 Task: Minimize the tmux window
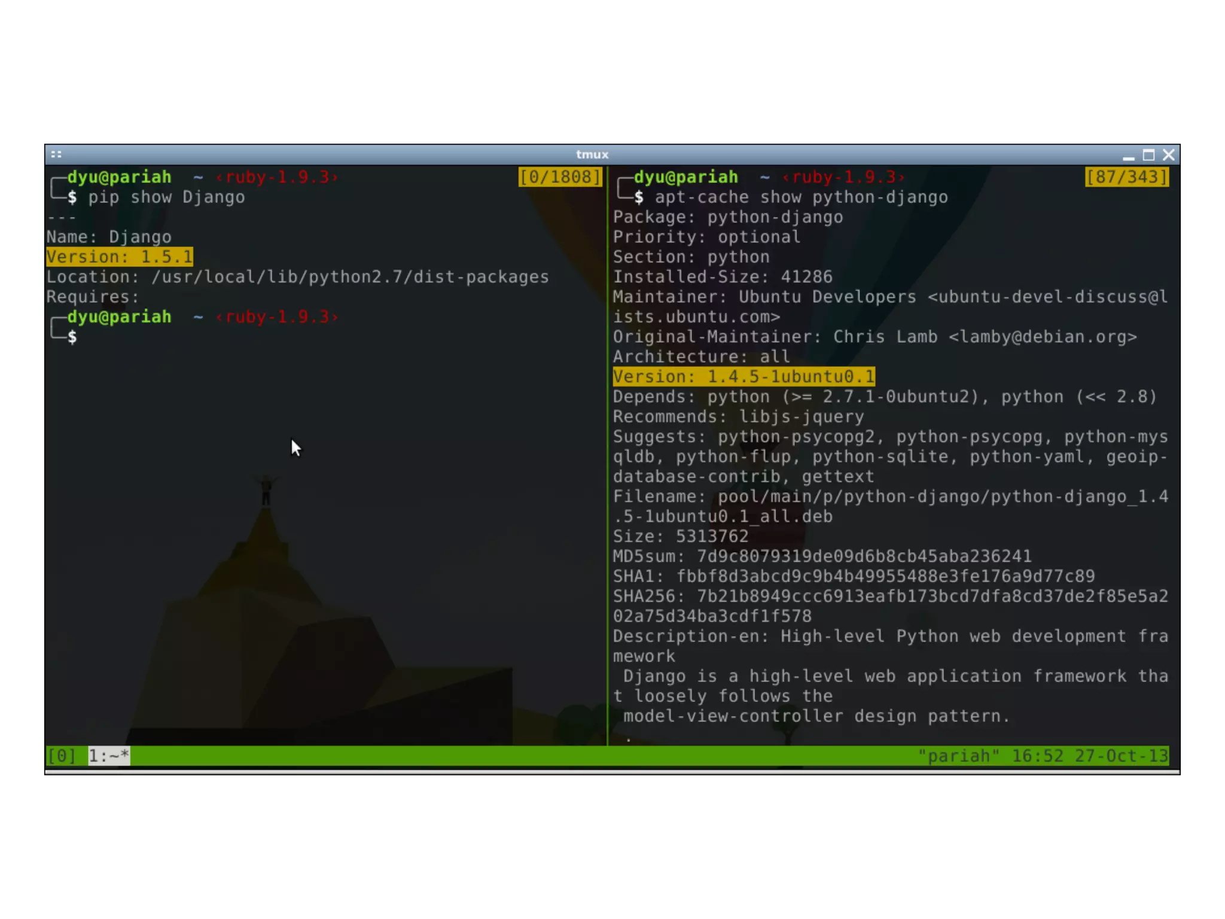pyautogui.click(x=1128, y=156)
